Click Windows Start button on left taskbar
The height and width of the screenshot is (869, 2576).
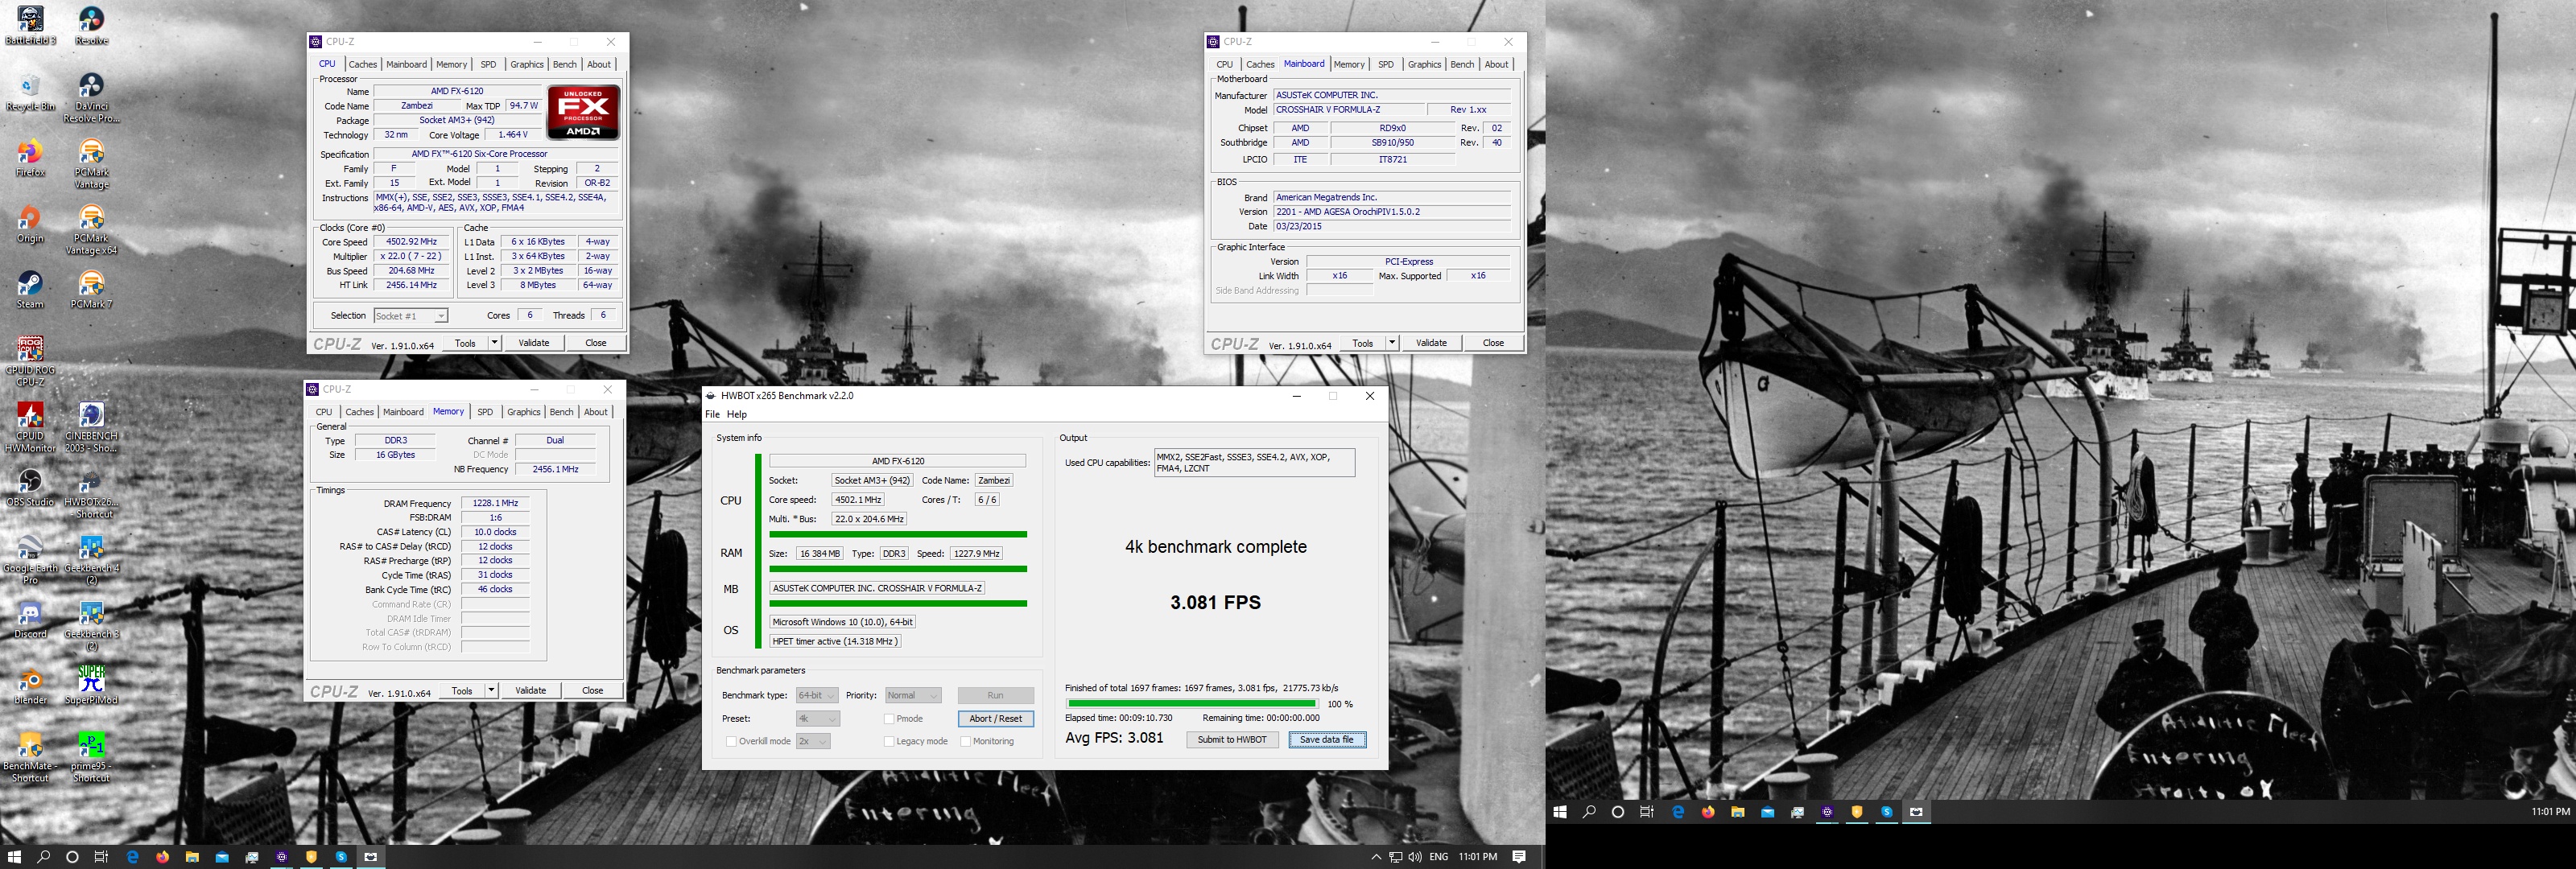tap(14, 857)
